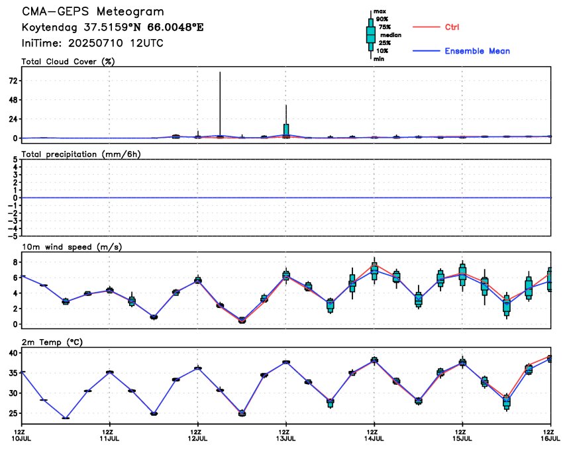
Task: Click the 12Z 13JUL time axis label
Action: point(286,435)
